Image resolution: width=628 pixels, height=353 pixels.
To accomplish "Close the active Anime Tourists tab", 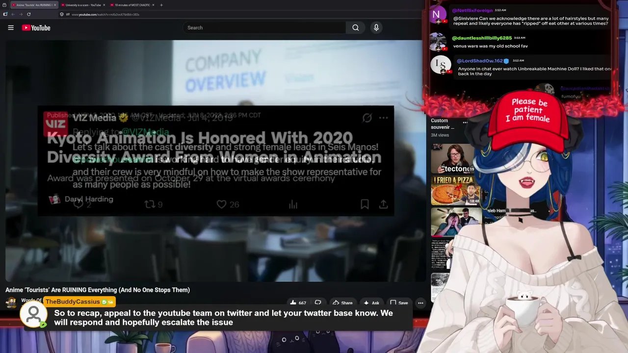I will [55, 5].
